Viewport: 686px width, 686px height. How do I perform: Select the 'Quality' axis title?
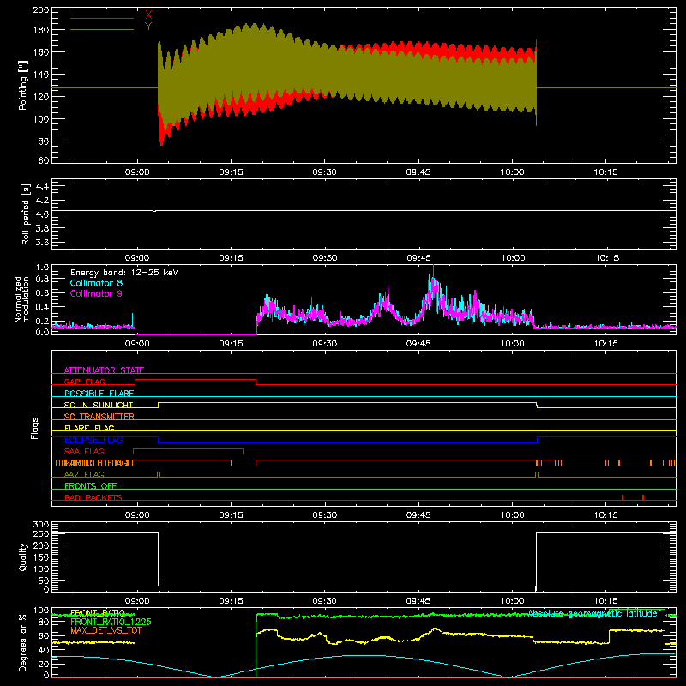click(x=23, y=557)
